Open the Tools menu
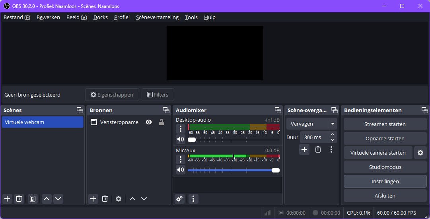 [x=191, y=17]
